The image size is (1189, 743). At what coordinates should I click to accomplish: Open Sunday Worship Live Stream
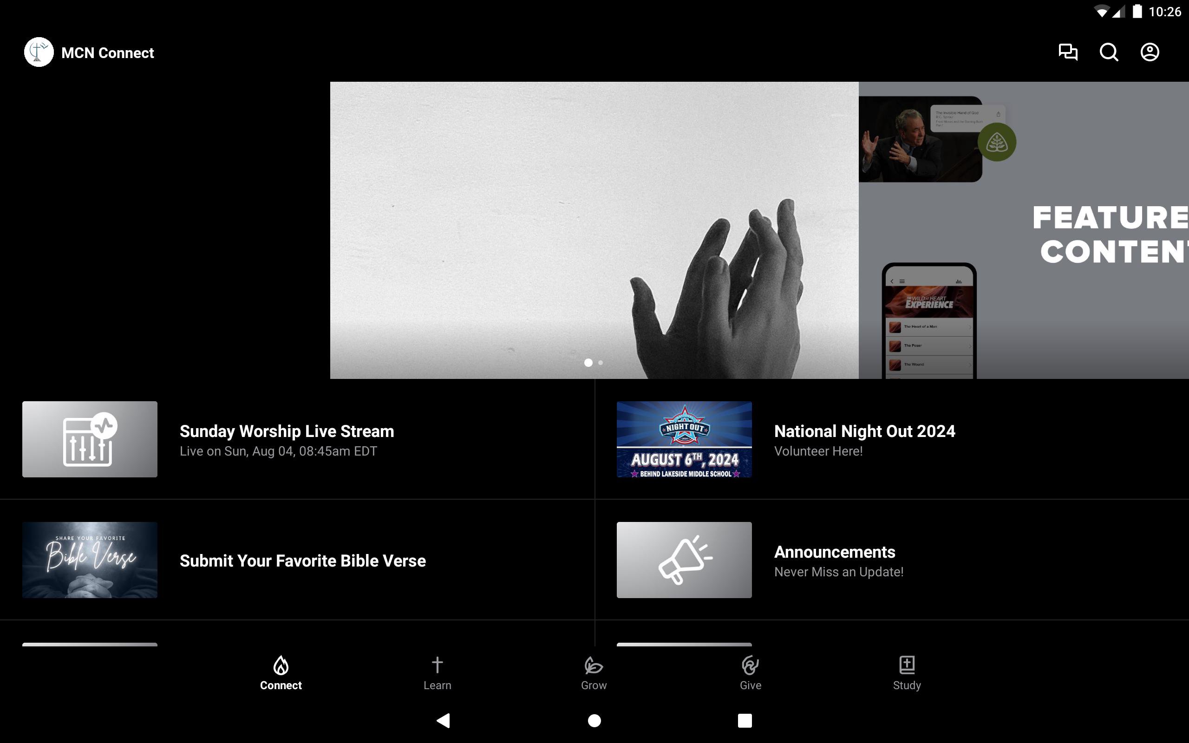click(287, 431)
